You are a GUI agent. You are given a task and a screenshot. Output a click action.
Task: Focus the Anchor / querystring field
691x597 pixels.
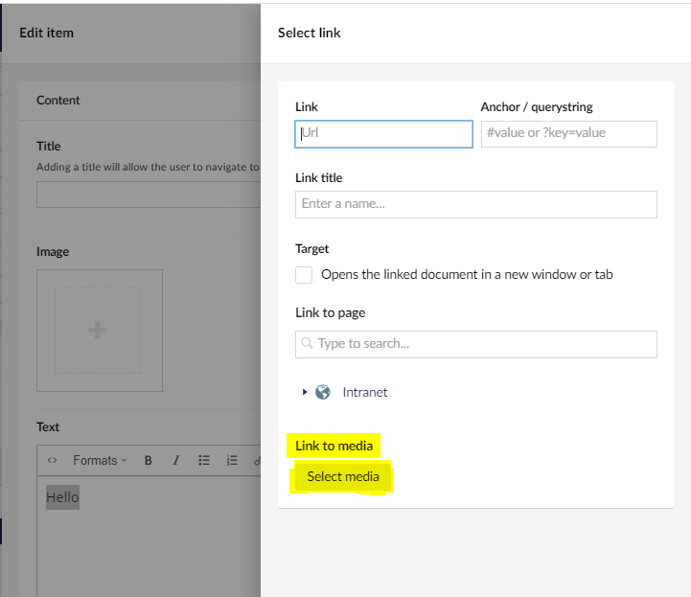pyautogui.click(x=568, y=133)
